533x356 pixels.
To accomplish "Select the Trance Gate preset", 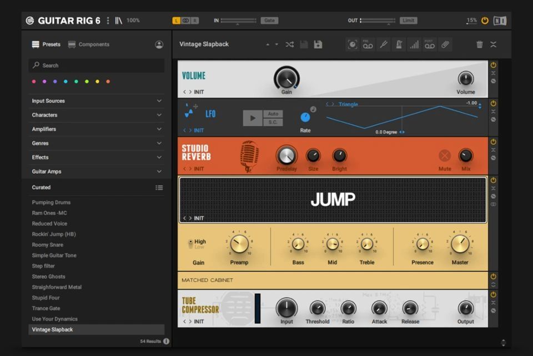I will 47,308.
